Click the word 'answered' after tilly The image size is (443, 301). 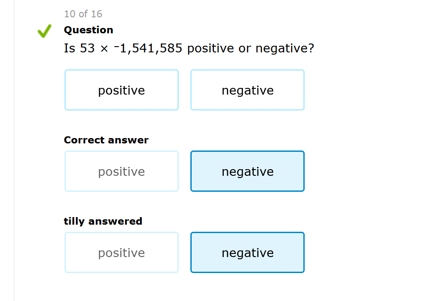click(114, 221)
